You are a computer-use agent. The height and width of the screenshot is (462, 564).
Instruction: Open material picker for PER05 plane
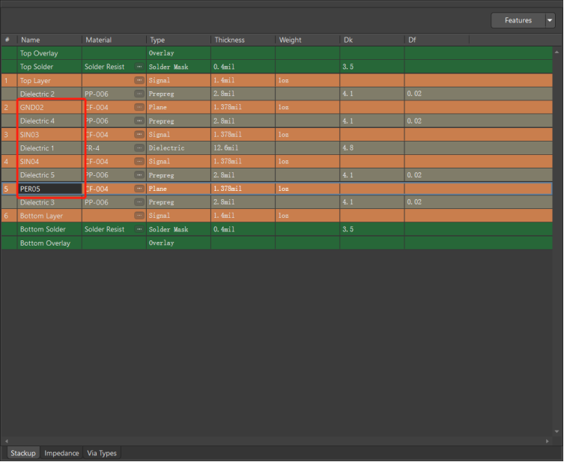[139, 189]
